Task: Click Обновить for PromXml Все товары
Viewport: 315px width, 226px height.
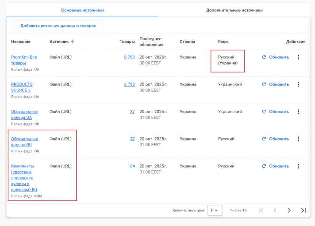Action: [275, 57]
